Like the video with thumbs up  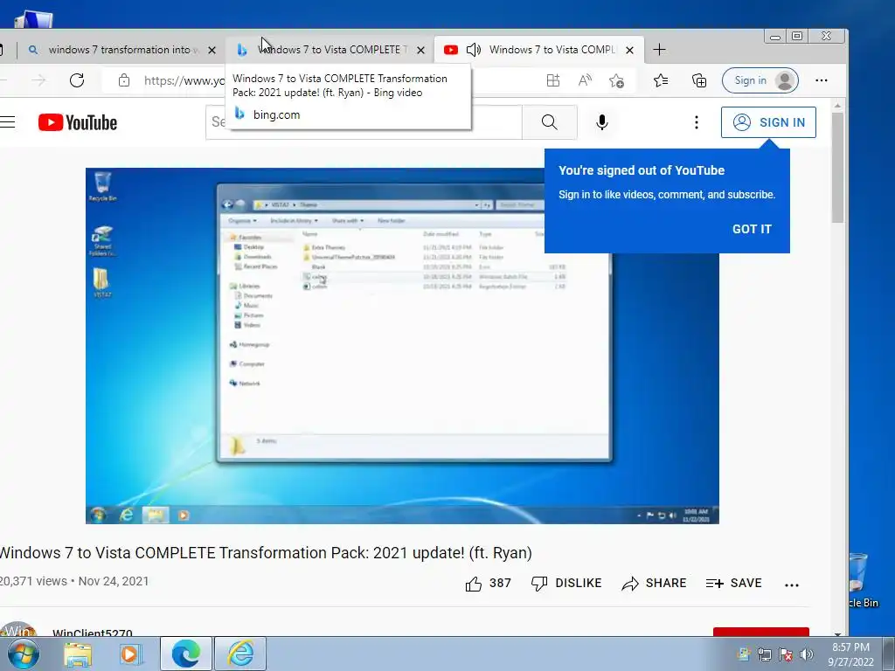pyautogui.click(x=473, y=583)
